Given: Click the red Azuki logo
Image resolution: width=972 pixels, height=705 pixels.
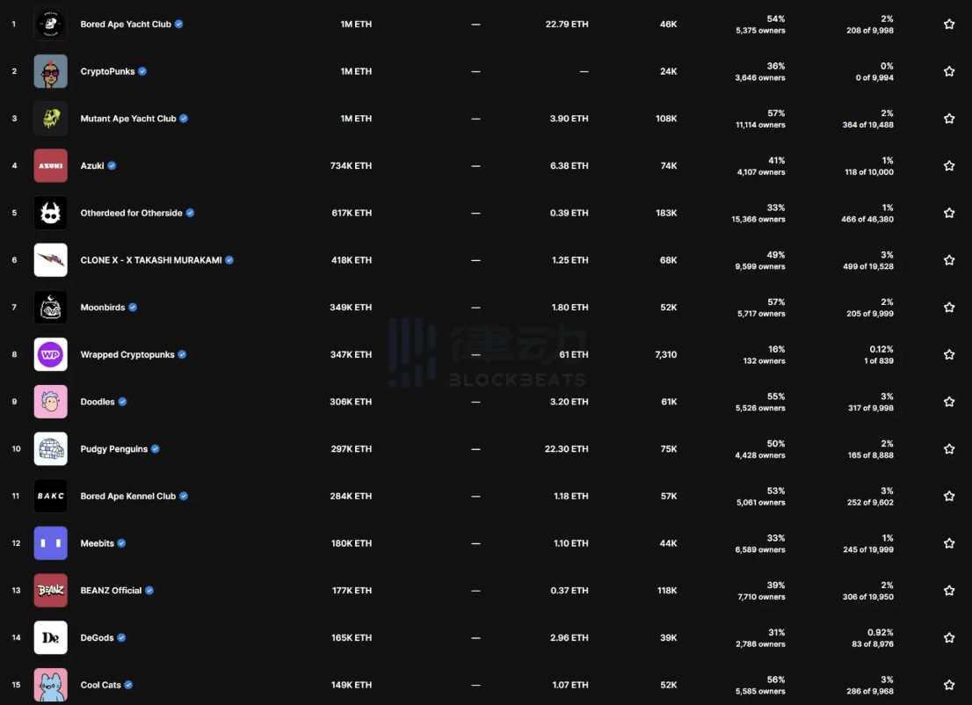Looking at the screenshot, I should pyautogui.click(x=50, y=165).
